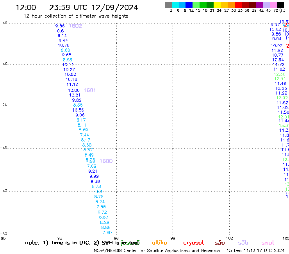Click the 11.12 wave height value
The image size is (289, 254).
[x=72, y=84]
